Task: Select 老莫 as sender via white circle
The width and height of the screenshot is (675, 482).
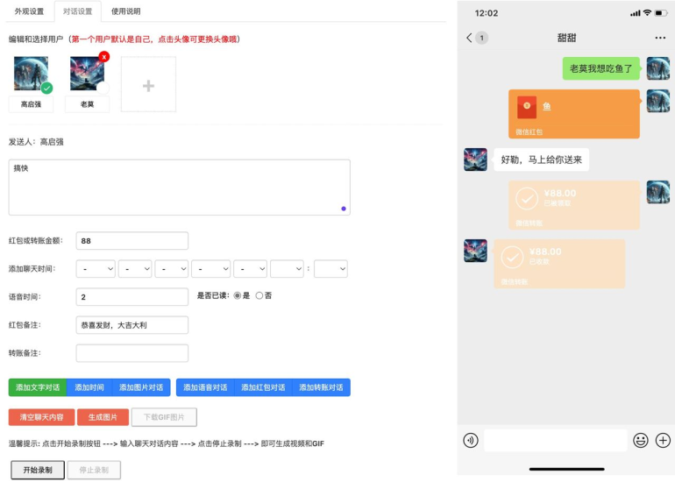Action: pos(103,88)
